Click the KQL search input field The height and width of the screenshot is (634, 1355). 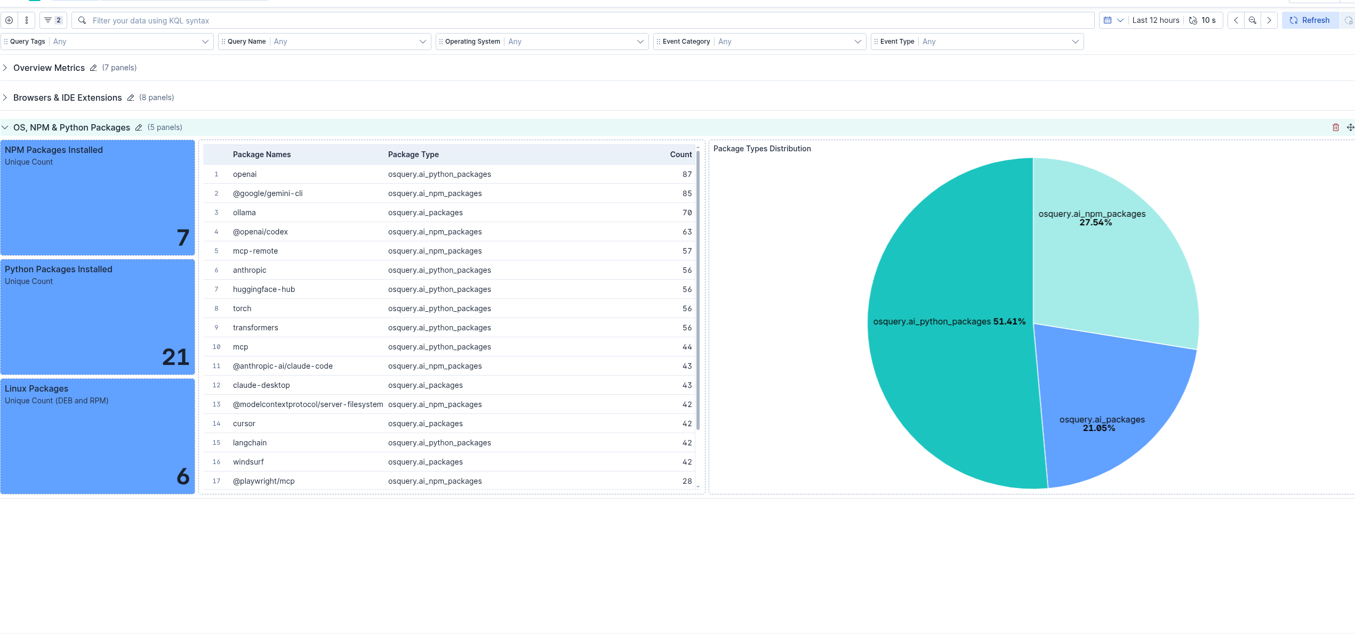(583, 20)
